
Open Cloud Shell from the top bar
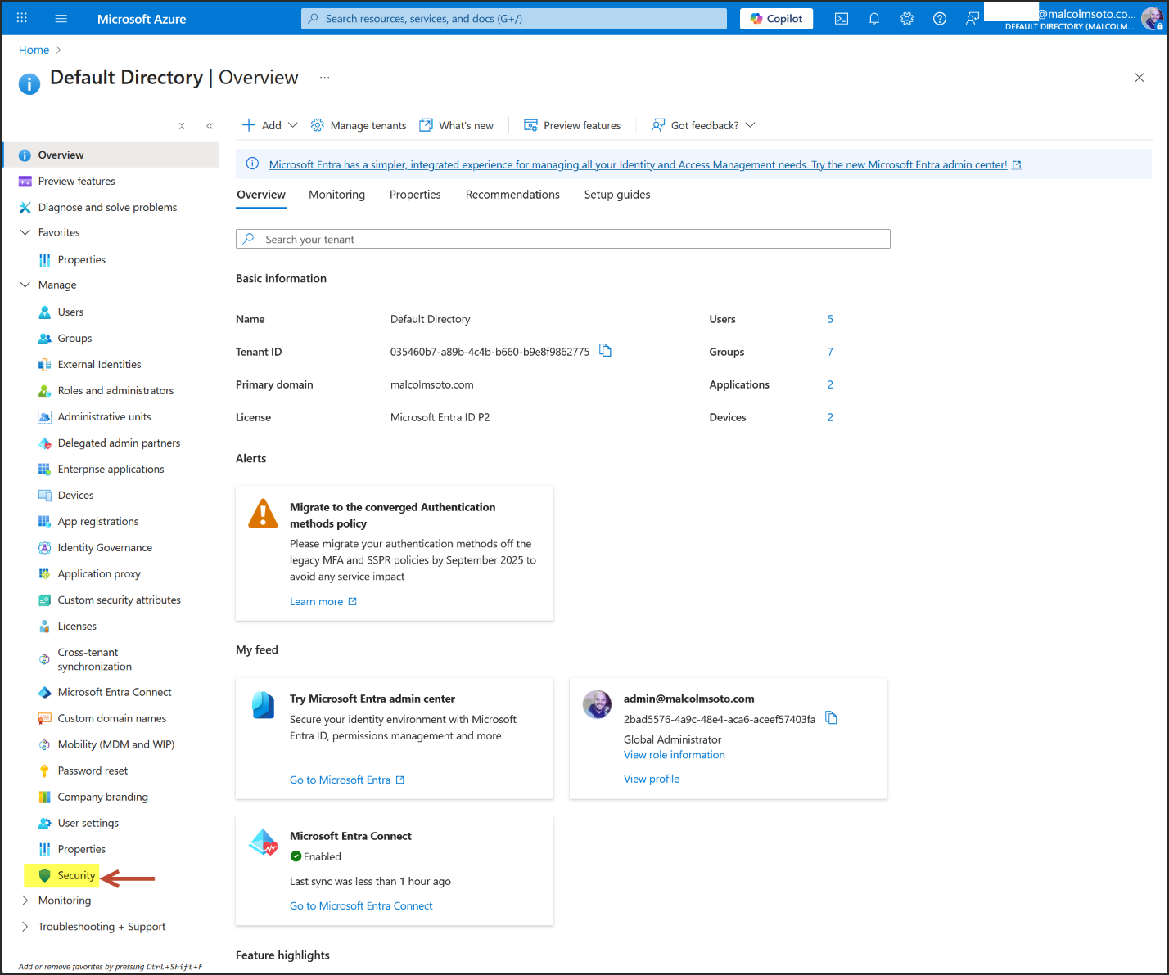(841, 19)
